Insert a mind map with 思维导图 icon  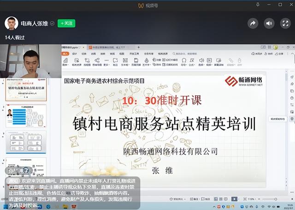(97, 62)
